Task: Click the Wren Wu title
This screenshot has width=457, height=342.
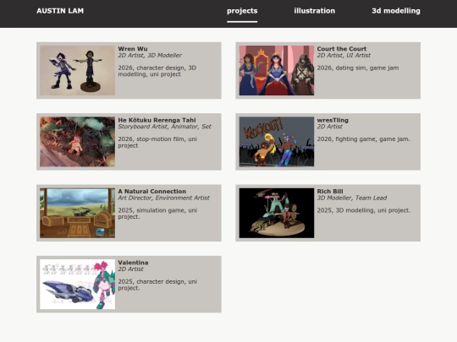Action: [133, 49]
